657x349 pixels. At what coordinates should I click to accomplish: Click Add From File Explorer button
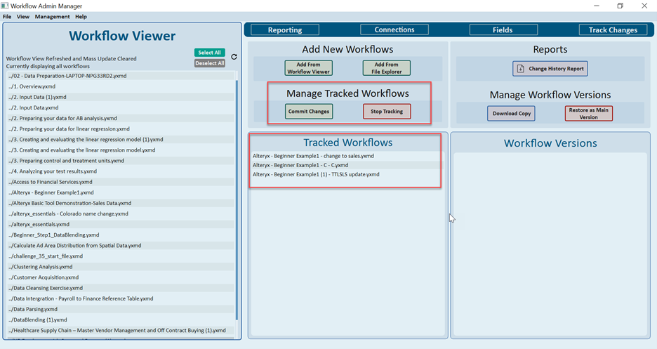(387, 68)
